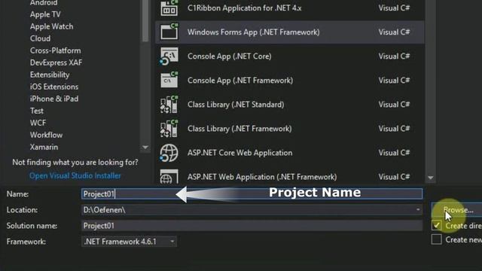
Task: Click the C1Ribbon Application template icon
Action: (169, 8)
